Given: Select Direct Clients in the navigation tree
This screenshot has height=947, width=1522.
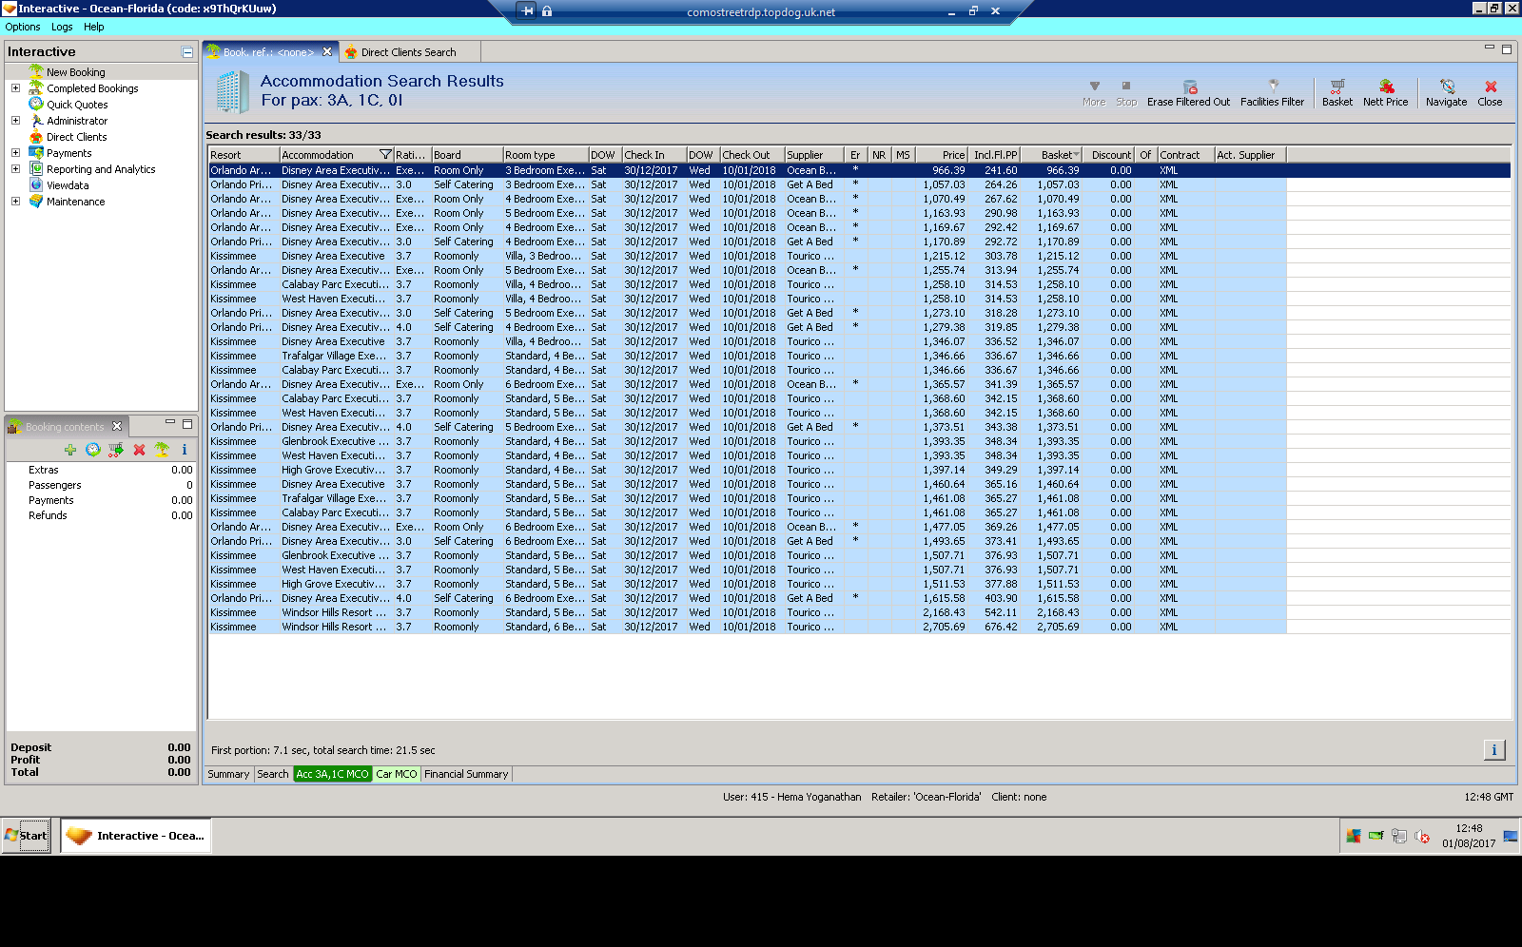Looking at the screenshot, I should coord(77,137).
